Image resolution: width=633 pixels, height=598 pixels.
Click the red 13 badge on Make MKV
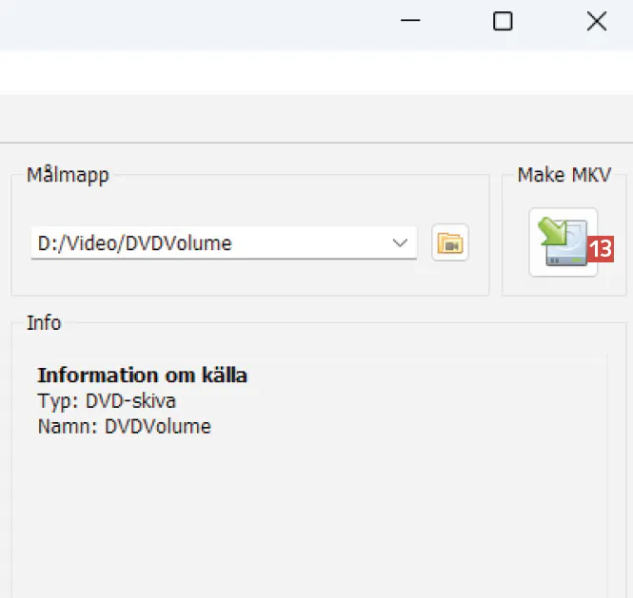pos(601,249)
